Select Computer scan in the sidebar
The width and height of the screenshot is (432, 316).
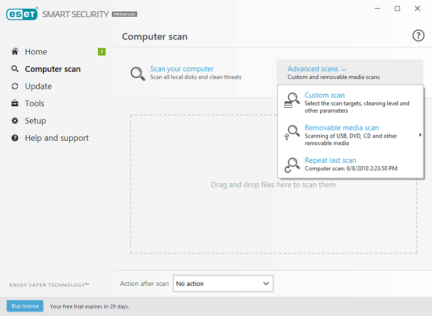coord(52,69)
